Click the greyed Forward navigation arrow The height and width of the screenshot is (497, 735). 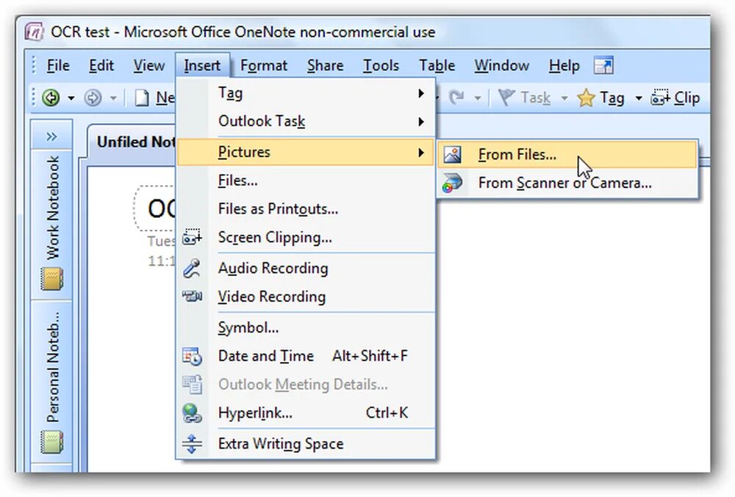(x=93, y=98)
